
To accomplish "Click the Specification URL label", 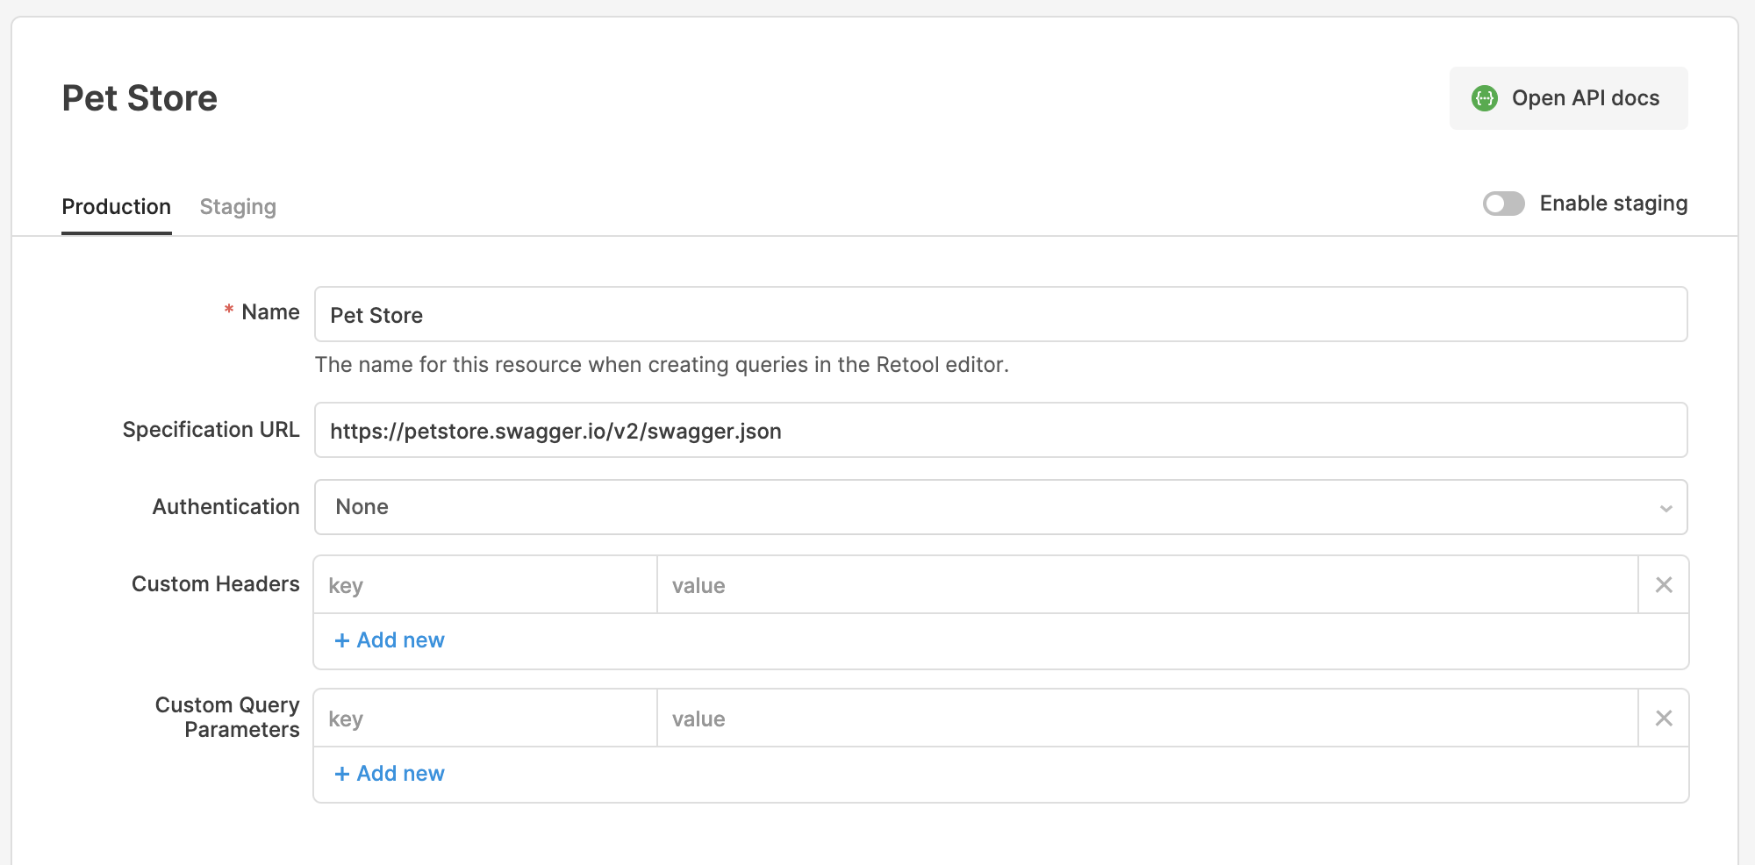I will (211, 430).
